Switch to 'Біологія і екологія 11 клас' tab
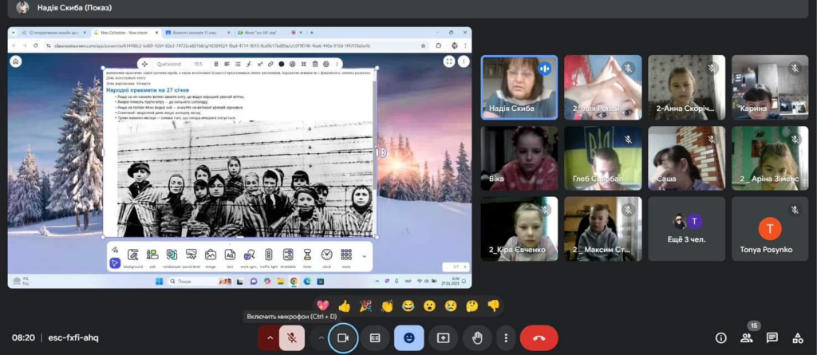Image resolution: width=817 pixels, height=355 pixels. point(196,33)
